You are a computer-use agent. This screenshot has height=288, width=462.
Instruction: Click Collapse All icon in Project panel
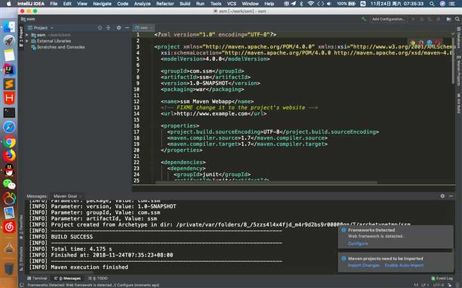pyautogui.click(x=108, y=28)
